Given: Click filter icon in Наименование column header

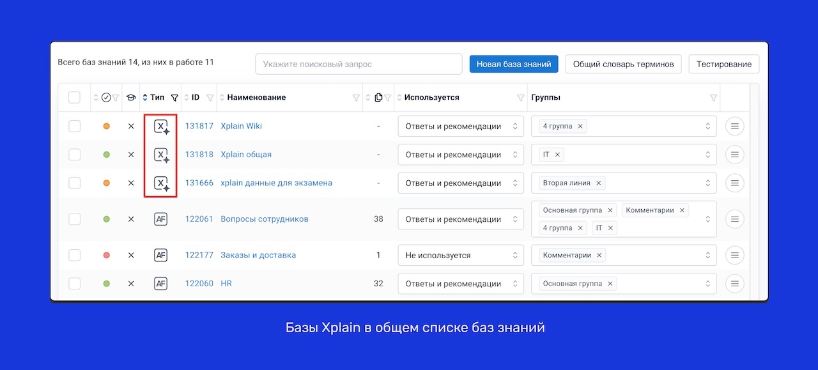Looking at the screenshot, I should coord(356,98).
